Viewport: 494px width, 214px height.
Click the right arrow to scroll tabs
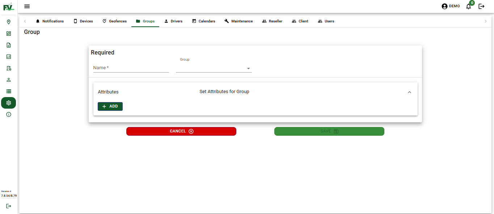coord(486,21)
